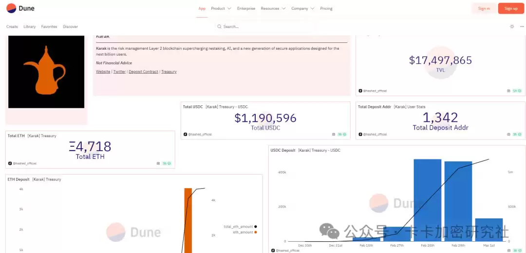526x253 pixels.
Task: Click the Feb 28th bar in USDC Deposit chart
Action: click(x=427, y=200)
